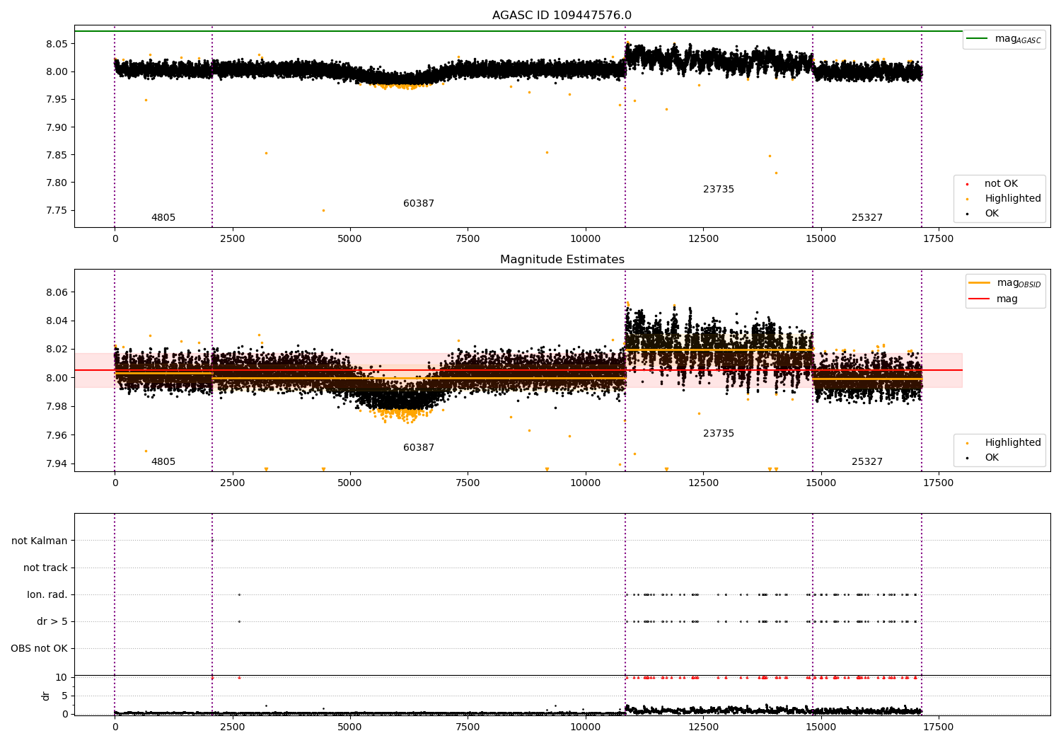Click OBSID label 4805 in Magnitude Estimates plot
The width and height of the screenshot is (1061, 743).
click(x=163, y=462)
